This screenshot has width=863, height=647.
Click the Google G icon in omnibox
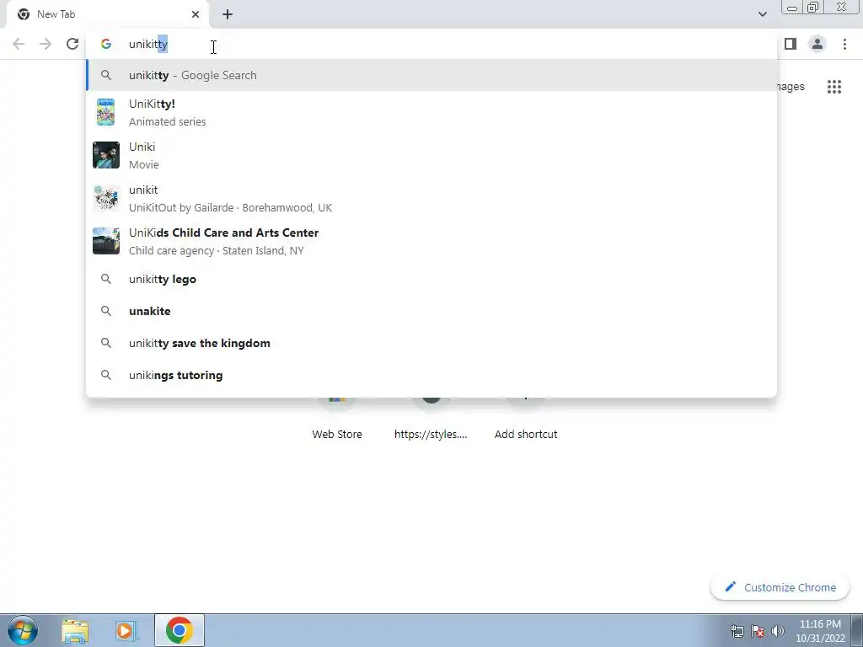[x=106, y=44]
